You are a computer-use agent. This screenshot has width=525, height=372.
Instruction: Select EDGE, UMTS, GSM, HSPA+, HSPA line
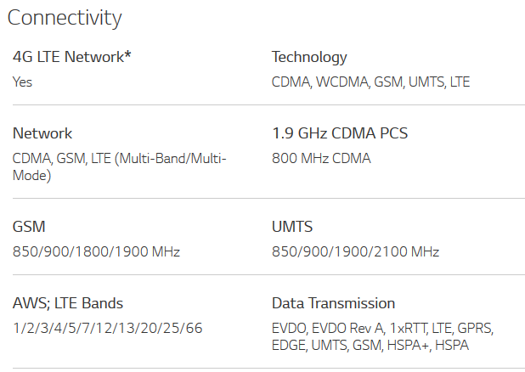(370, 345)
